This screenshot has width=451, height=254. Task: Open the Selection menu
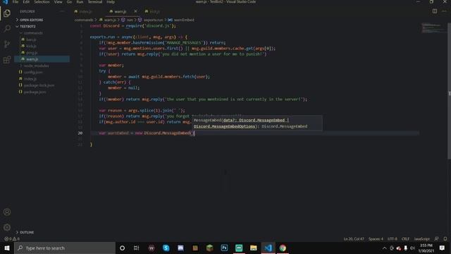pos(42,1)
